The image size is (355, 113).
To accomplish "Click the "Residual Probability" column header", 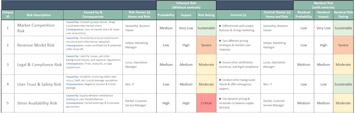I will coord(303,15).
